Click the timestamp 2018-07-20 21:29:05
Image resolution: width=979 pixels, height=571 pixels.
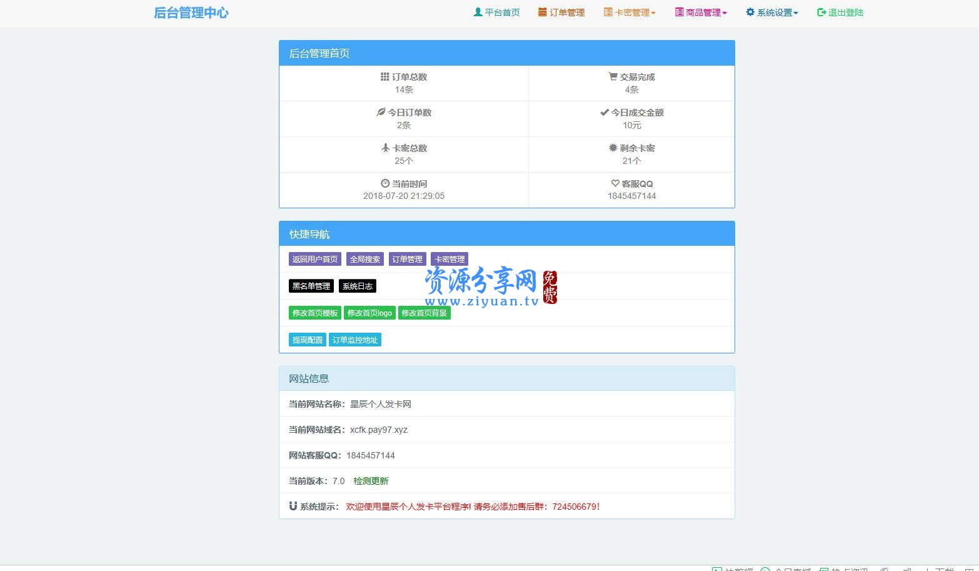pyautogui.click(x=404, y=196)
